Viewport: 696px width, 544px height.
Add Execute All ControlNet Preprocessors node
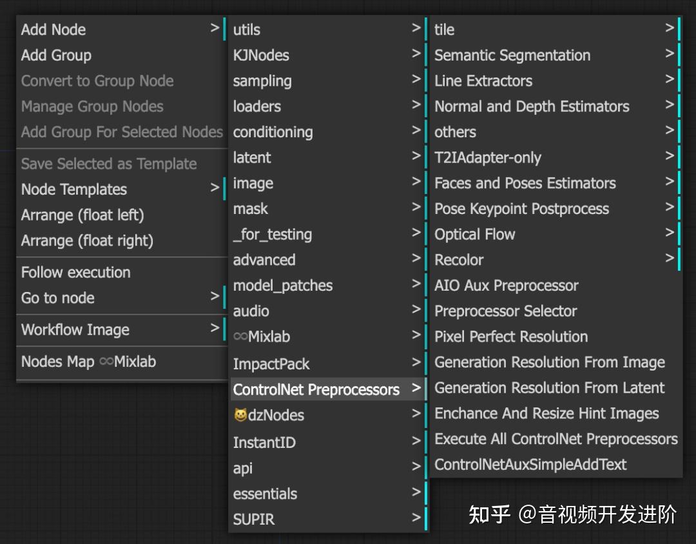556,440
